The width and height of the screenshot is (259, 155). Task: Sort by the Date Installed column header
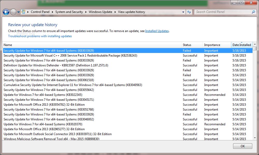point(242,45)
